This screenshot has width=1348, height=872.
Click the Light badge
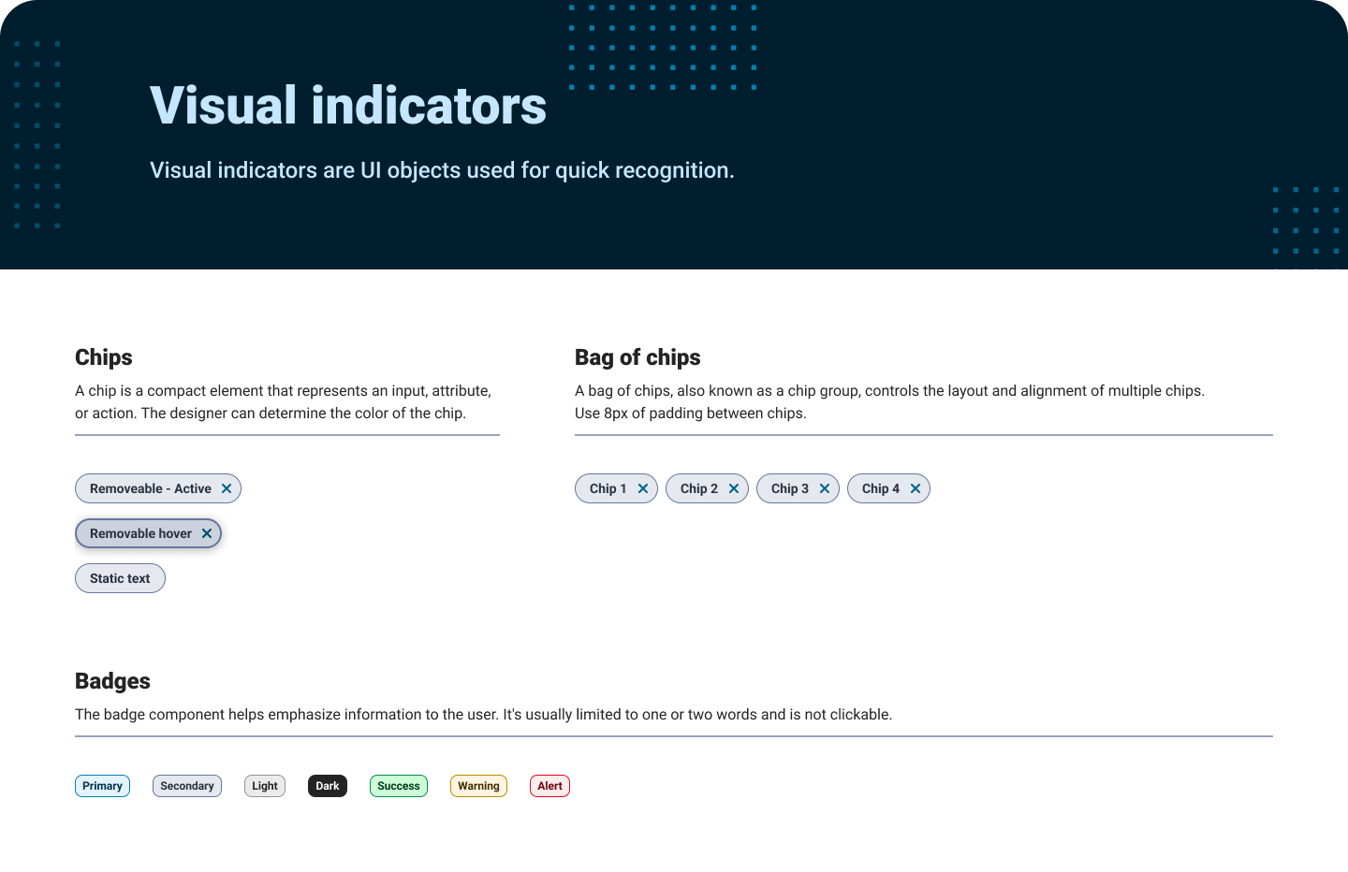[x=265, y=786]
